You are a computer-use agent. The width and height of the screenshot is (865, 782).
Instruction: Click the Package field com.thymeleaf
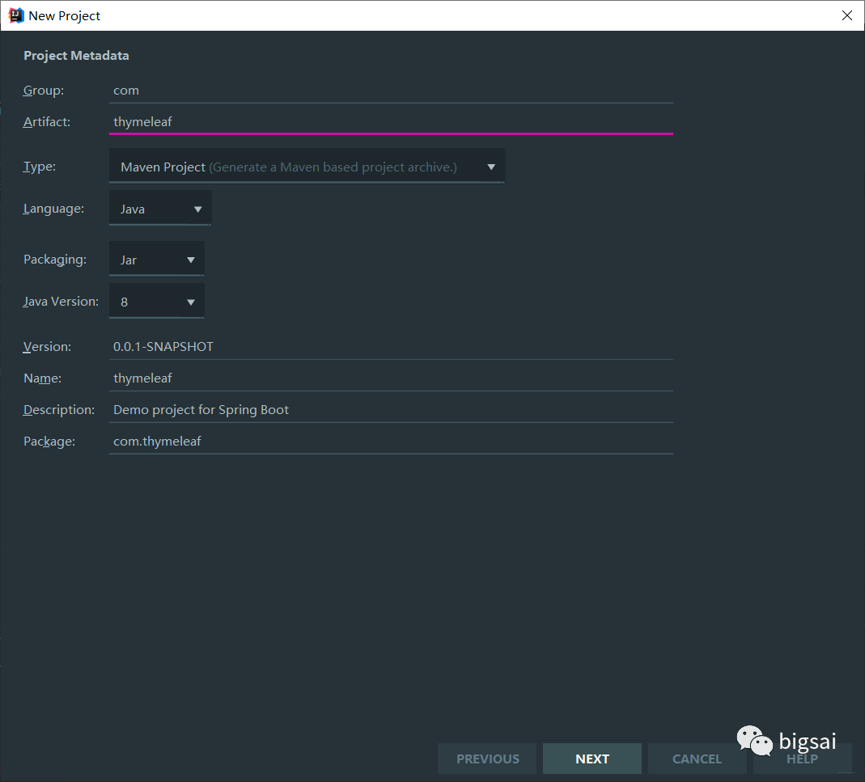391,442
